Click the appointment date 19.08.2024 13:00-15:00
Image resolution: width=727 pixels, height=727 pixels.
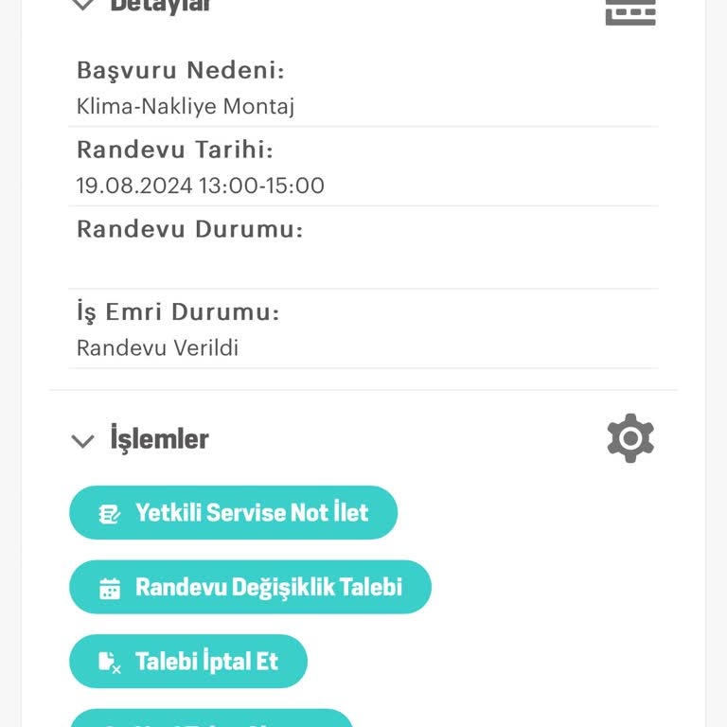click(201, 186)
